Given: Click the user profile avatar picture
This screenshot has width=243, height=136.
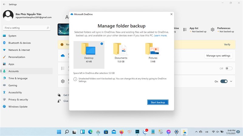Looking at the screenshot, I should (x=8, y=15).
